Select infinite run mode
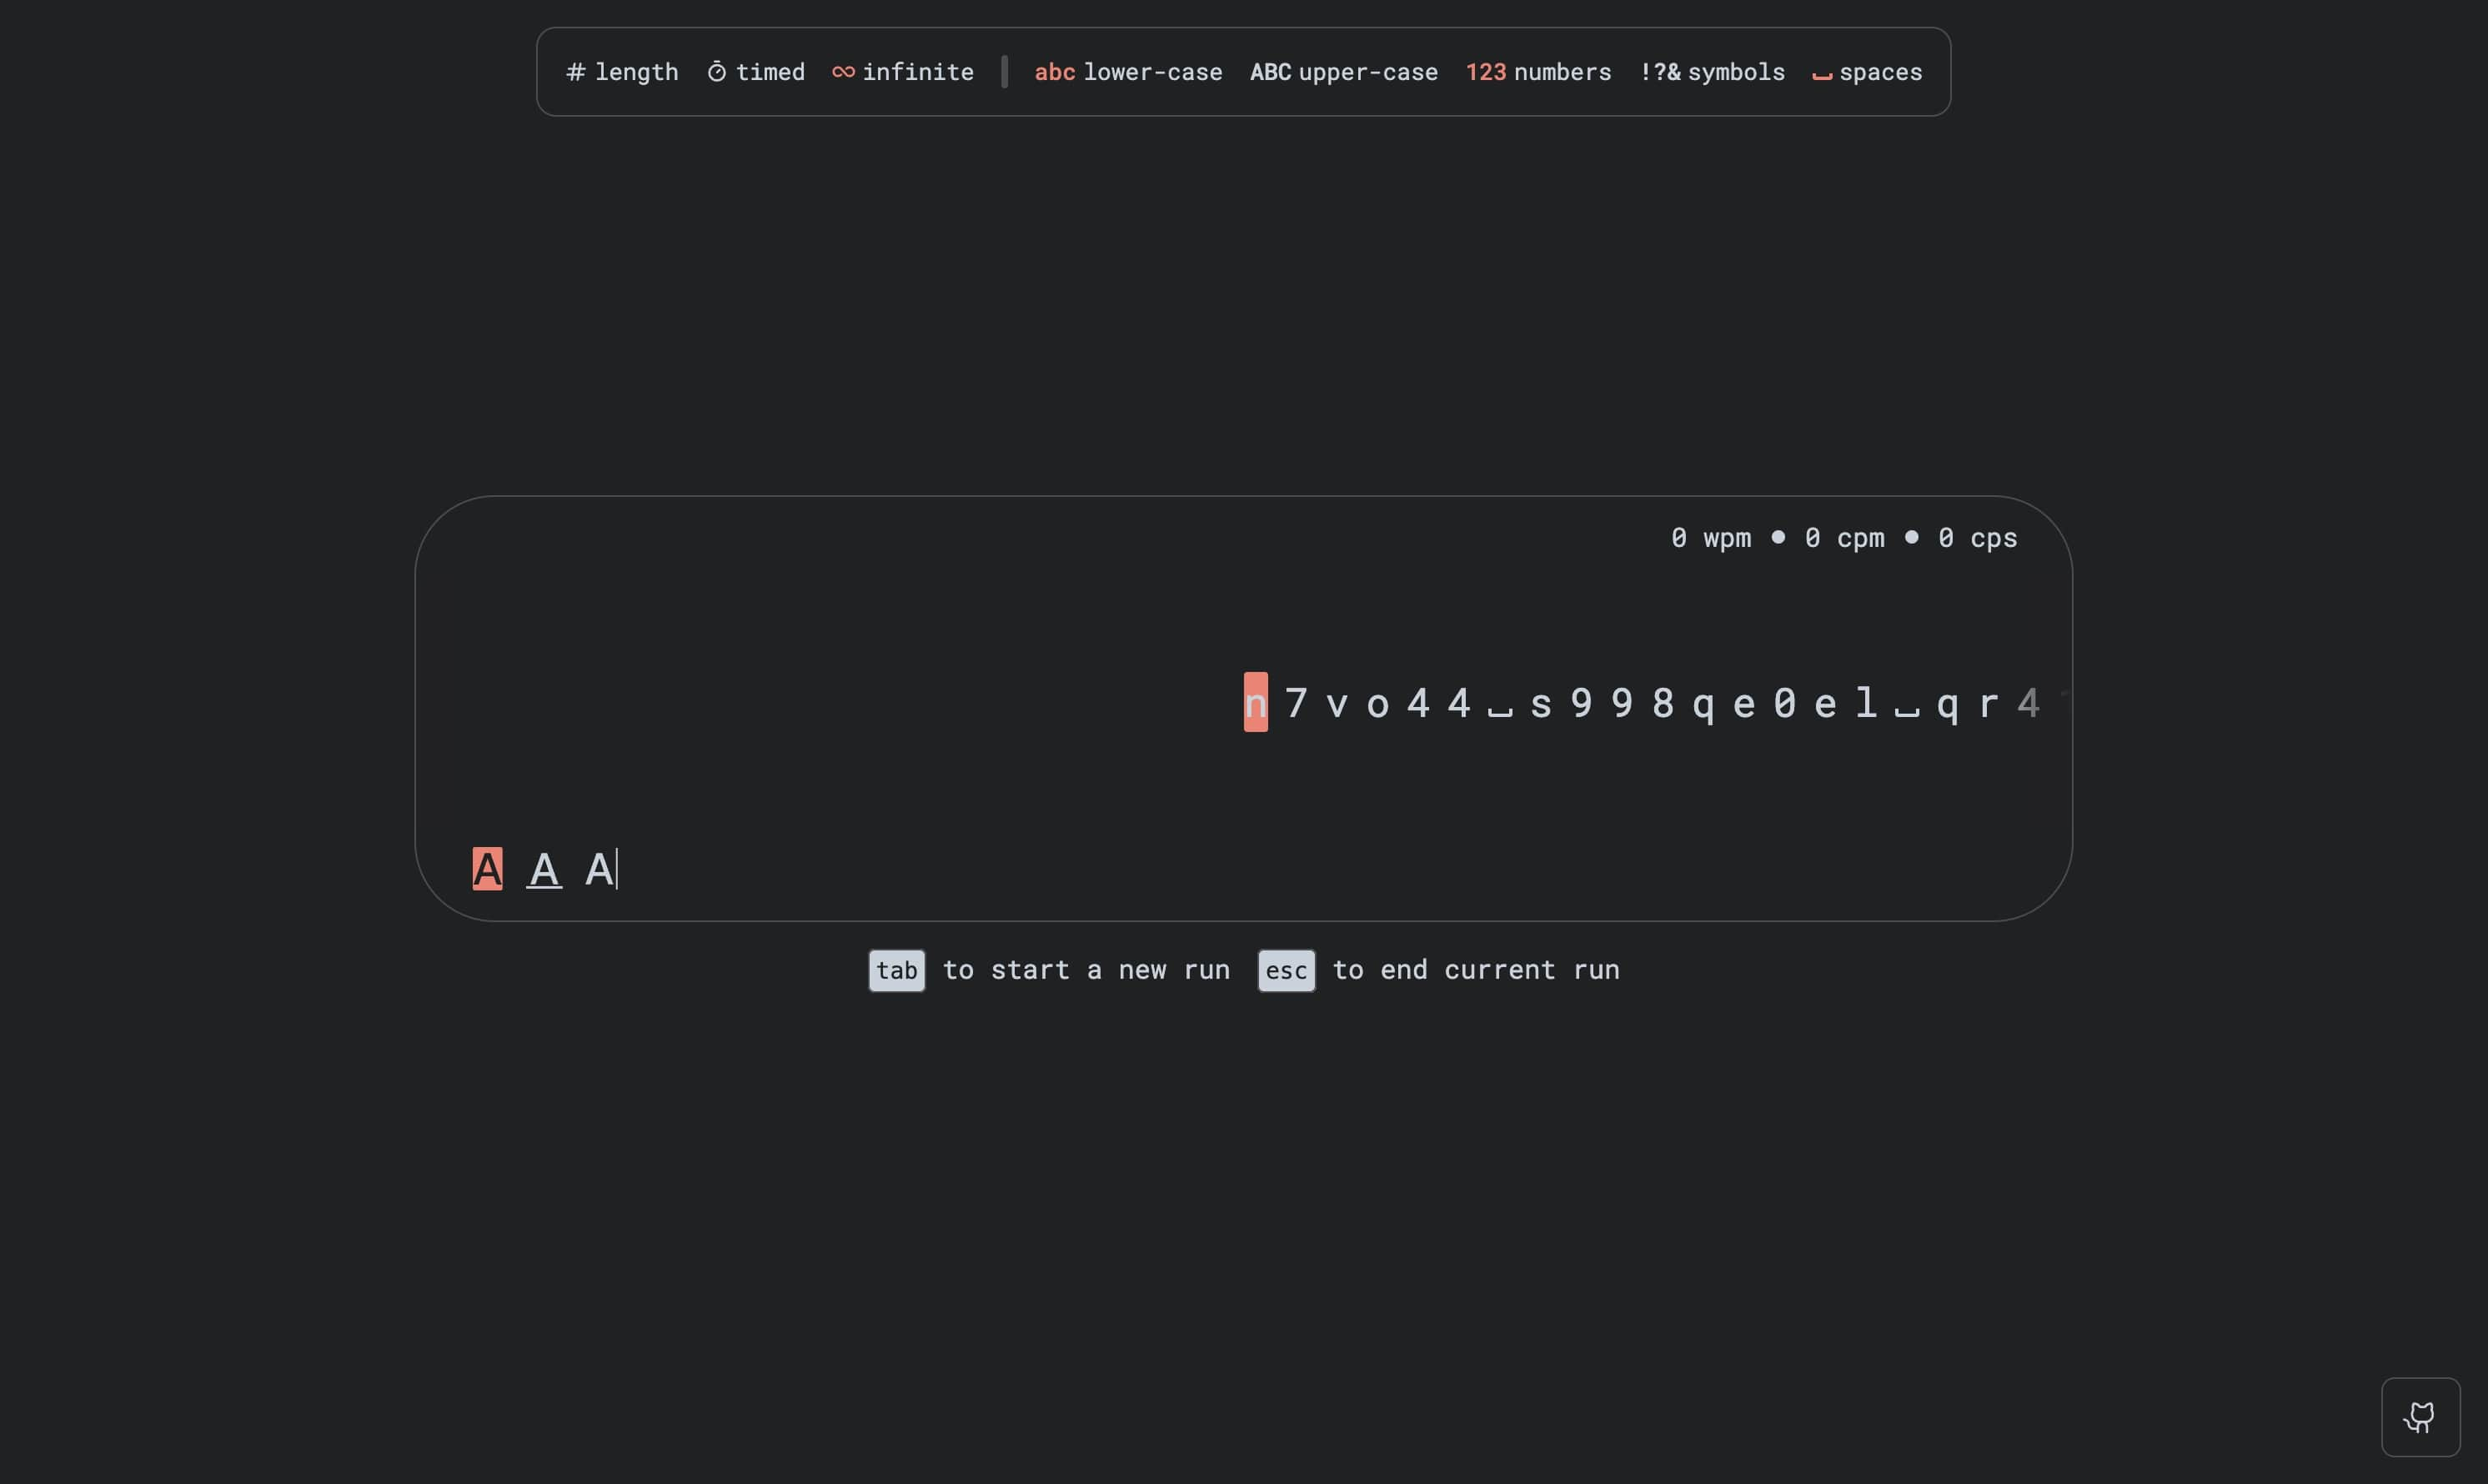2488x1484 pixels. pyautogui.click(x=903, y=71)
